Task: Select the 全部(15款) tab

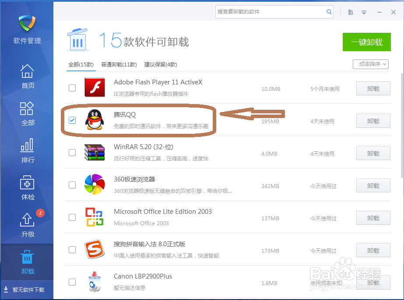Action: point(81,65)
